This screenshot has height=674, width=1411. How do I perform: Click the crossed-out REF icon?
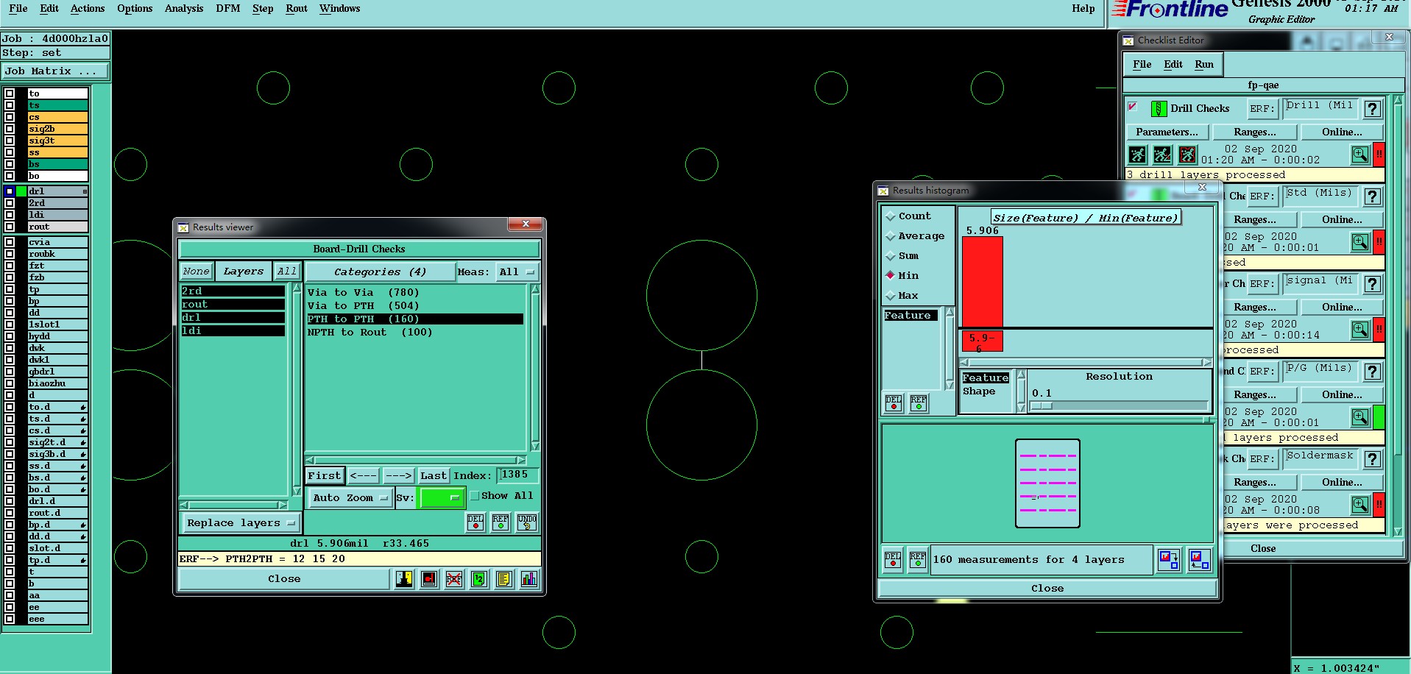coord(454,579)
